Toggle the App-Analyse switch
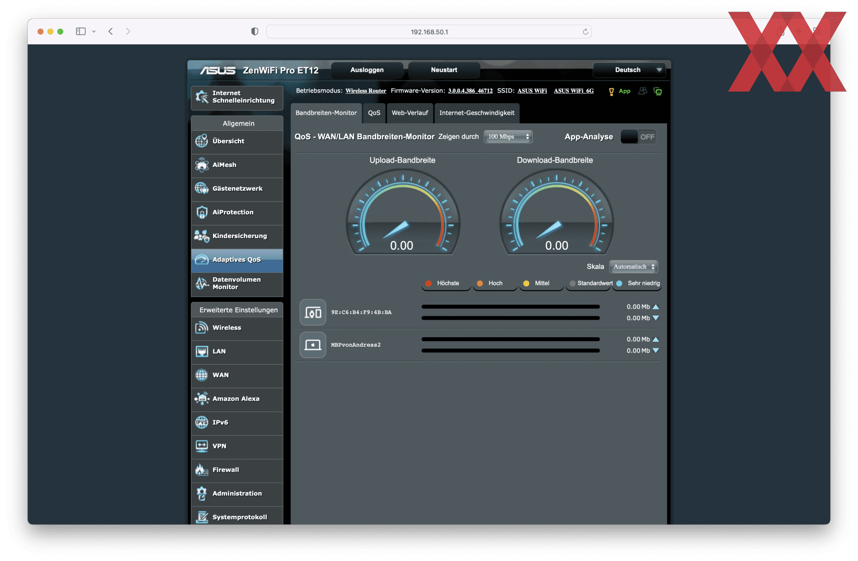This screenshot has height=561, width=858. coord(639,137)
